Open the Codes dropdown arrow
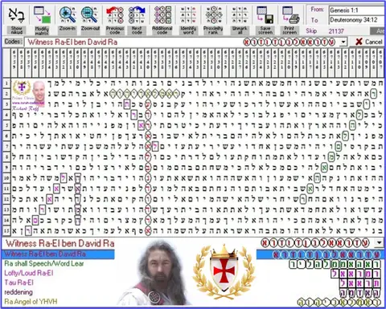This screenshot has width=386, height=309. pos(343,42)
